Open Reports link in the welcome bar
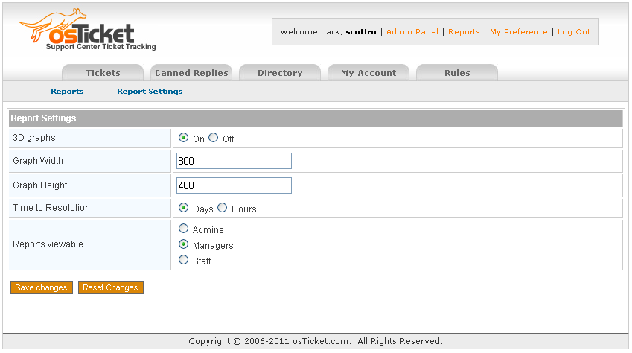 [x=464, y=32]
